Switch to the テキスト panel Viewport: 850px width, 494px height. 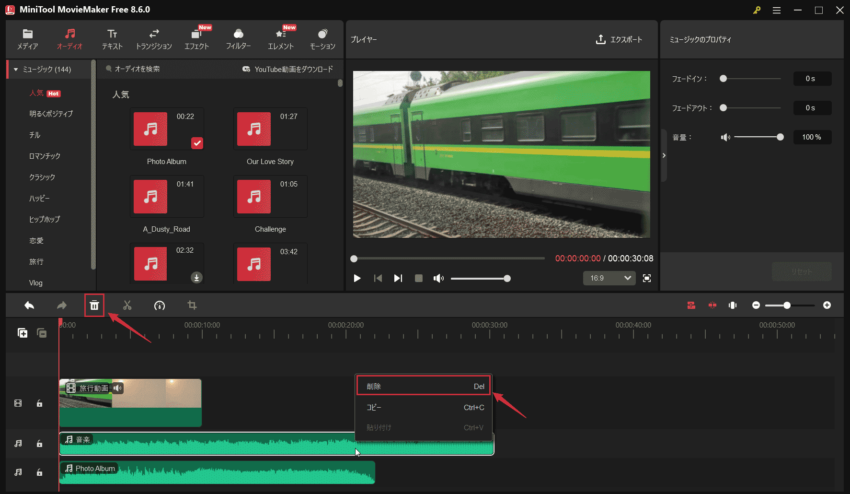coord(112,38)
